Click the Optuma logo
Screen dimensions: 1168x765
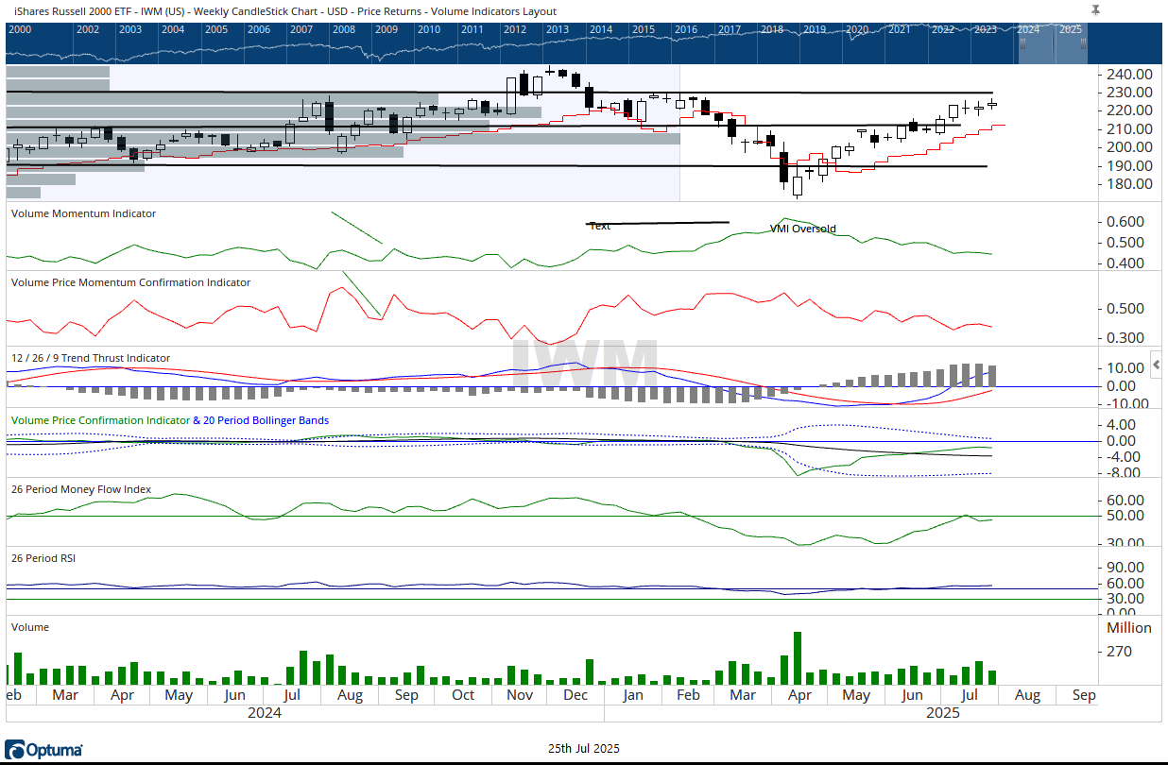click(43, 750)
